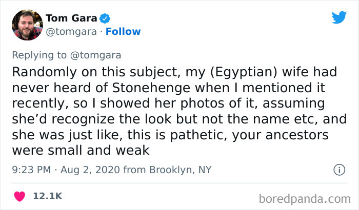Click the word 'ancestors' in the tweet

(297, 135)
